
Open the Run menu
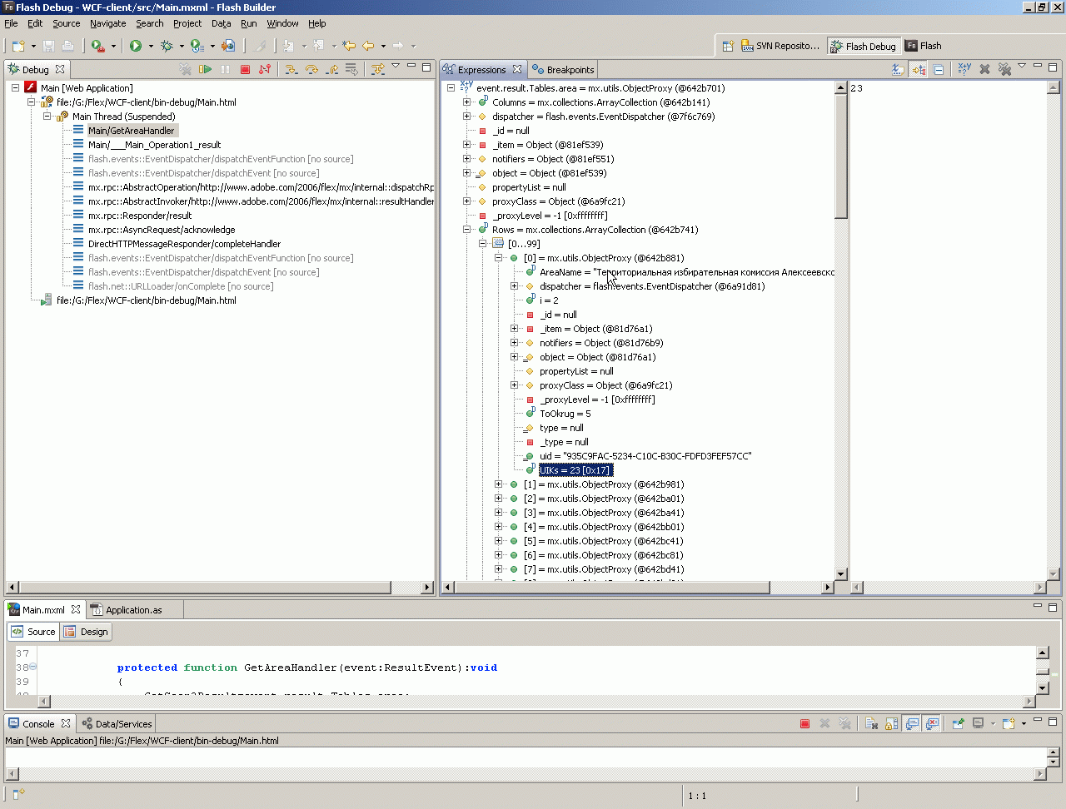coord(249,23)
